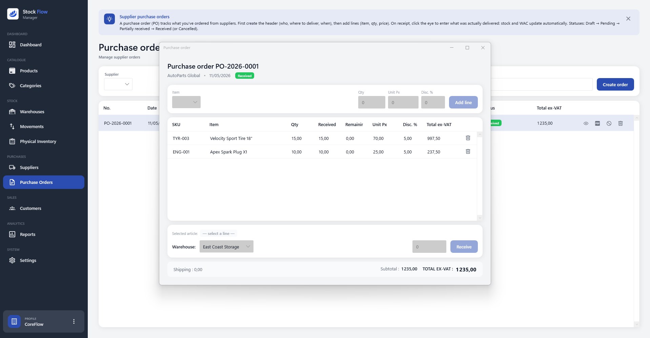650x338 pixels.
Task: Click the Suppliers truck icon
Action: 12,167
